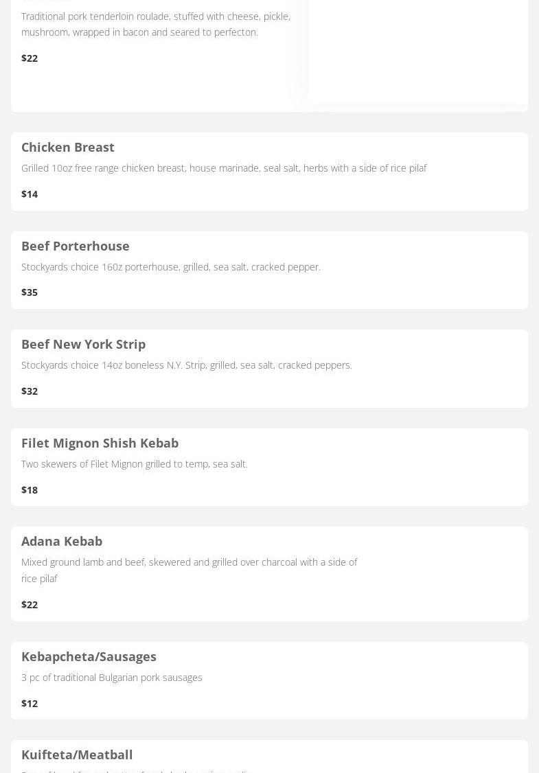Click the $22 price under Adana Kebab
Image resolution: width=539 pixels, height=773 pixels.
30,604
